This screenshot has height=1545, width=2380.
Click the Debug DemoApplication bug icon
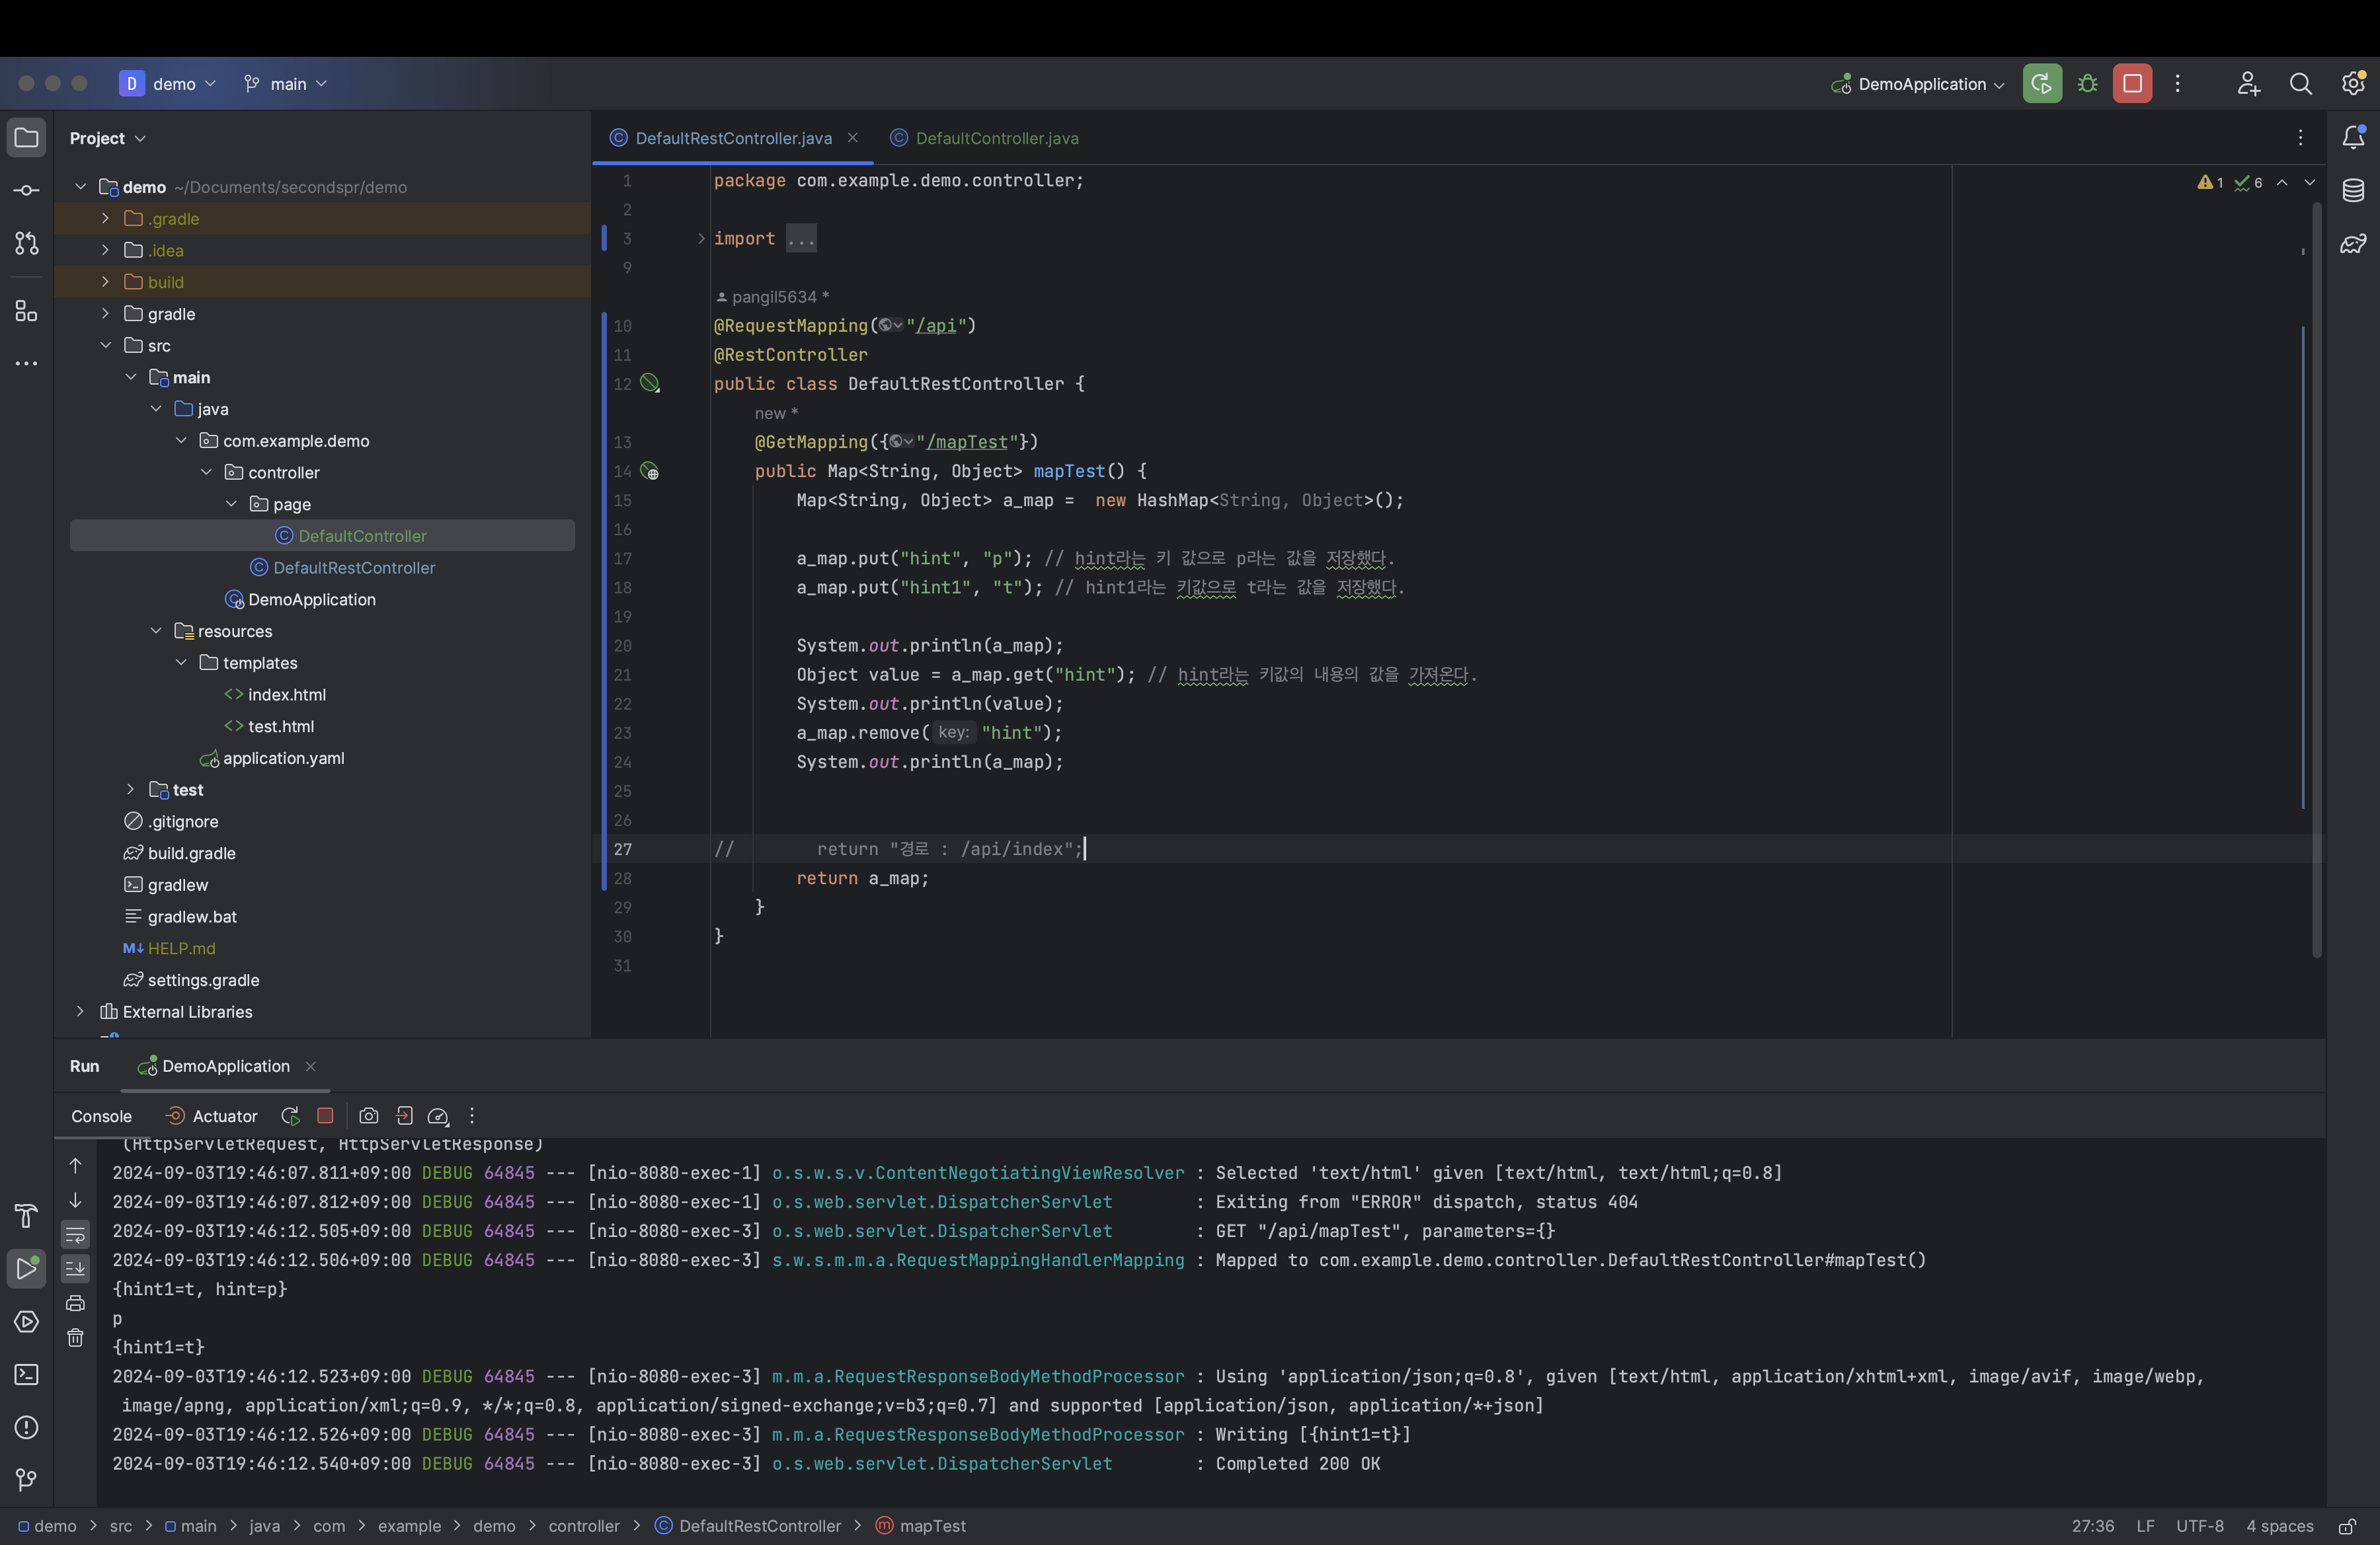click(2087, 84)
